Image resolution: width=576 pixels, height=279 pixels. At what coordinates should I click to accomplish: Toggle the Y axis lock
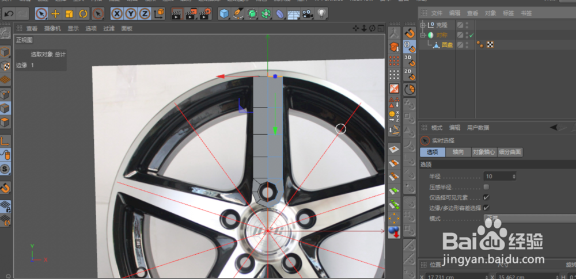131,14
